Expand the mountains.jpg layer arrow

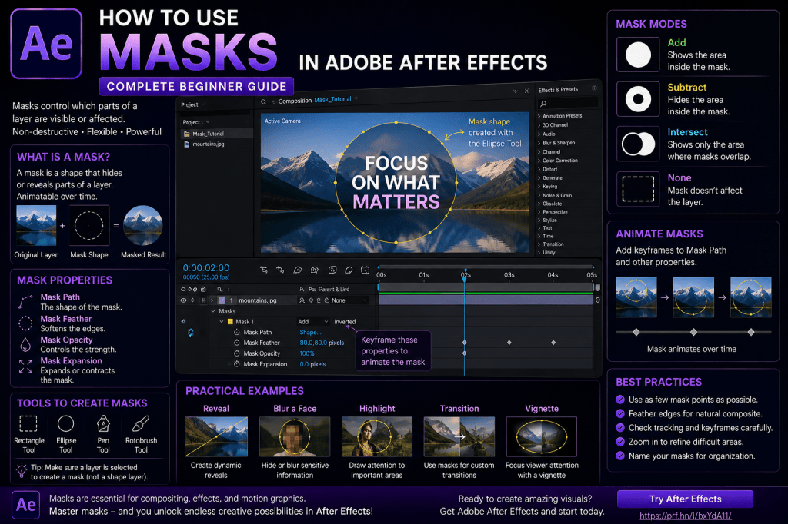pyautogui.click(x=212, y=300)
